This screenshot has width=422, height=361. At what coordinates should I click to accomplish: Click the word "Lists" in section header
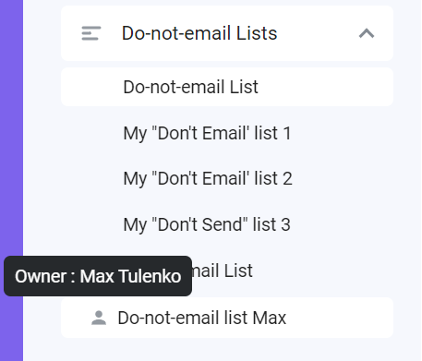click(x=257, y=33)
